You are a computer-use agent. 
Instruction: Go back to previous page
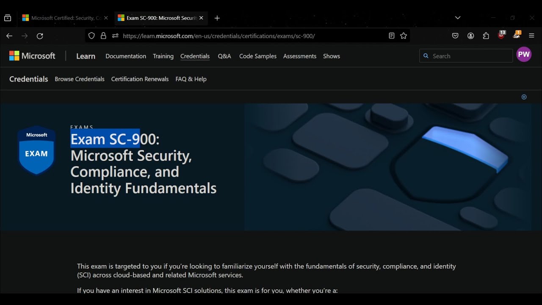click(9, 36)
